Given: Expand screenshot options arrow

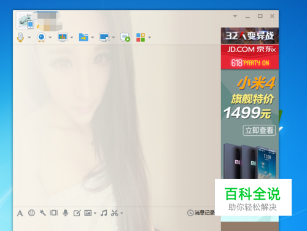Looking at the screenshot, I should tap(122, 213).
